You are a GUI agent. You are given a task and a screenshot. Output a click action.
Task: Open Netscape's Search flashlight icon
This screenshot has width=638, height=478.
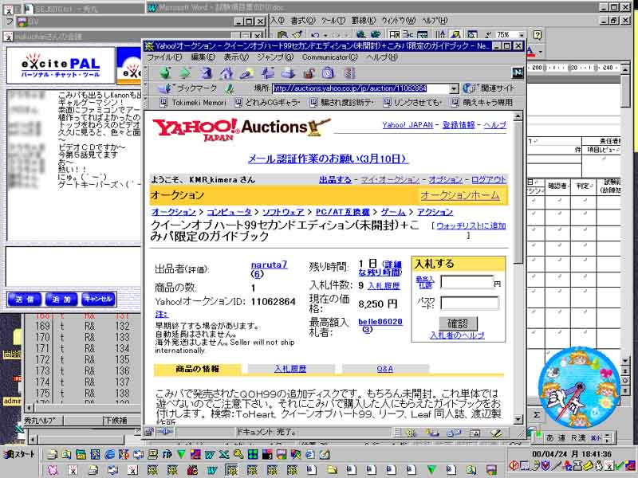coord(247,73)
